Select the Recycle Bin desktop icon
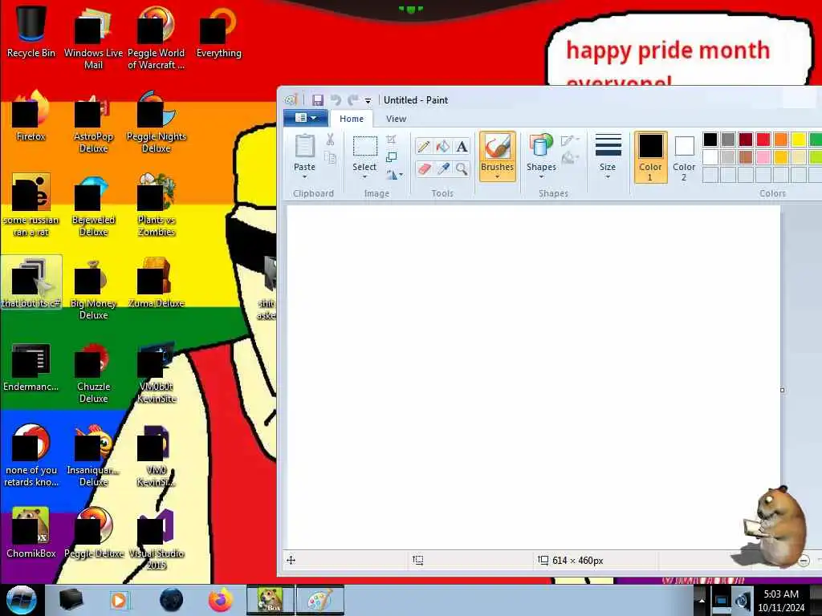 pyautogui.click(x=31, y=32)
